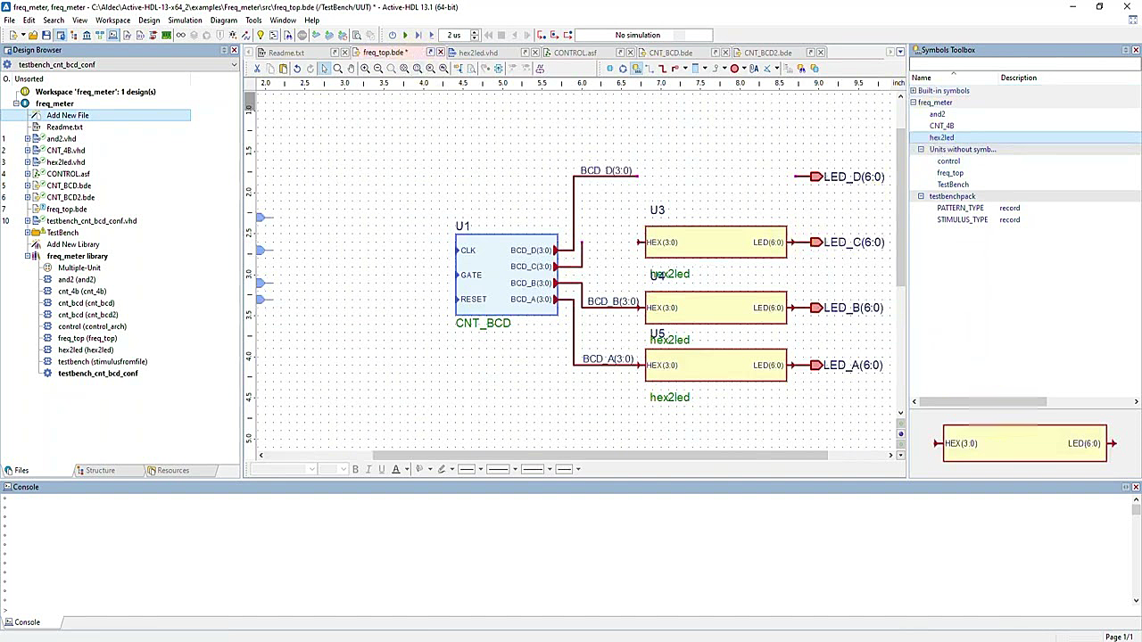The height and width of the screenshot is (642, 1142).
Task: Collapse the testbenchpack group in Symbols Toolbox
Action: (x=922, y=196)
